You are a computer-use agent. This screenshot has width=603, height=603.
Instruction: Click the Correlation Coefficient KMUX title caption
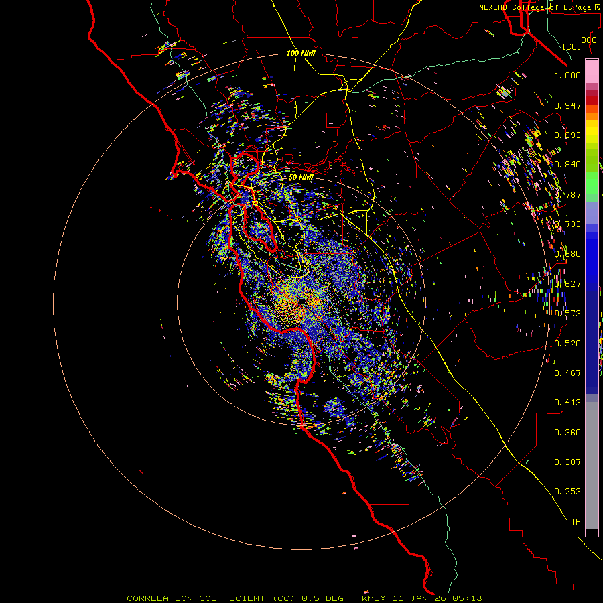(304, 598)
